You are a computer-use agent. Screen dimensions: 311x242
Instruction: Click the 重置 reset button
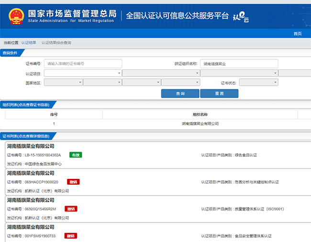(219, 93)
